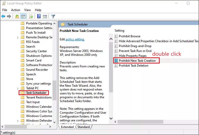The image size is (199, 135).
Task: Expand the Windows Defender tree node
Action: 18,121
